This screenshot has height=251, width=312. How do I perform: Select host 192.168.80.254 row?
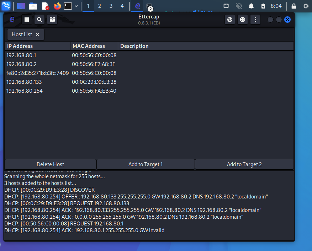(x=149, y=91)
